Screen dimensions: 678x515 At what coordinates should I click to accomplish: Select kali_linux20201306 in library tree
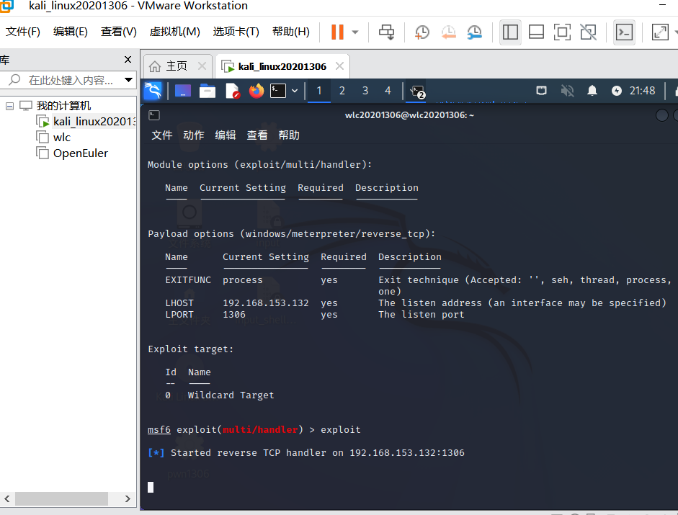(x=86, y=122)
